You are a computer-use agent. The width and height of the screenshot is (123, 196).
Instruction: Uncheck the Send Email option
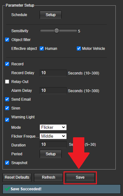[x=7, y=99]
